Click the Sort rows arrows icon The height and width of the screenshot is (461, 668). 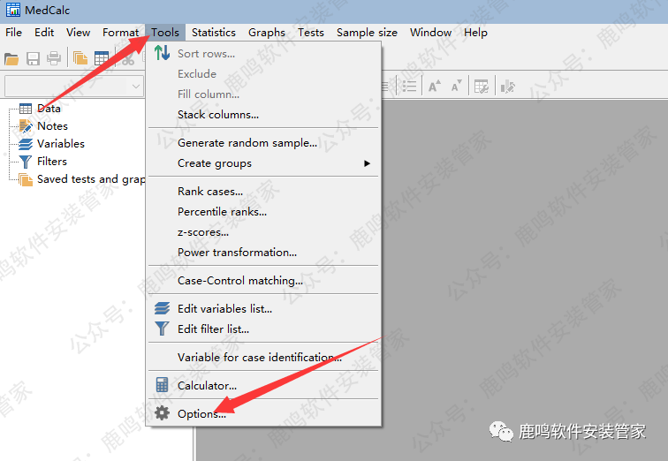click(x=162, y=53)
